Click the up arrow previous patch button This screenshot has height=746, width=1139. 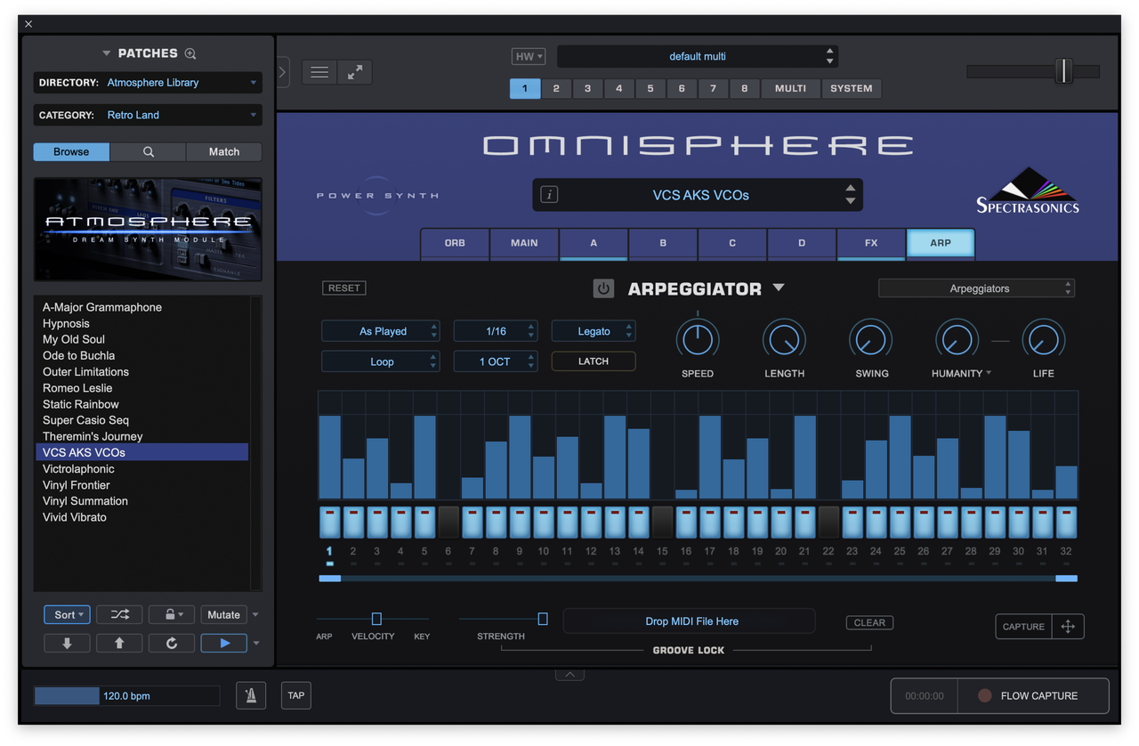[x=119, y=643]
